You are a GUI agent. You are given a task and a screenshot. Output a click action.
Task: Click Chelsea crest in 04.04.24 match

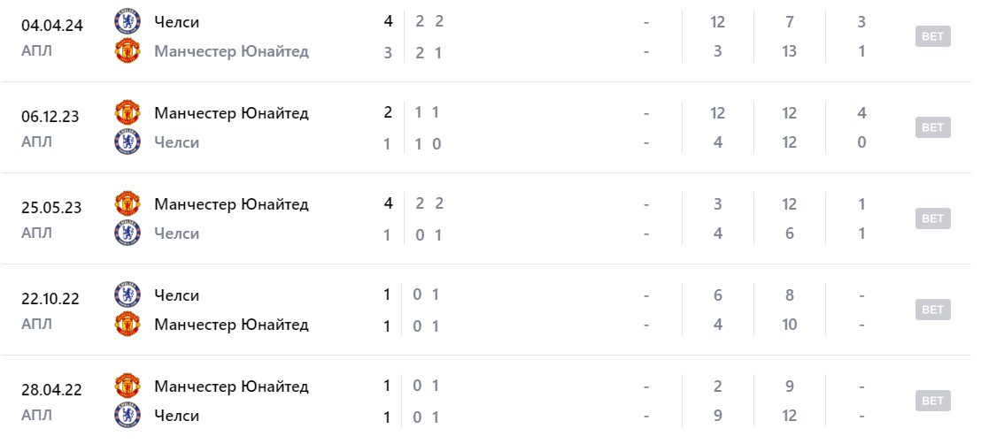(x=127, y=22)
